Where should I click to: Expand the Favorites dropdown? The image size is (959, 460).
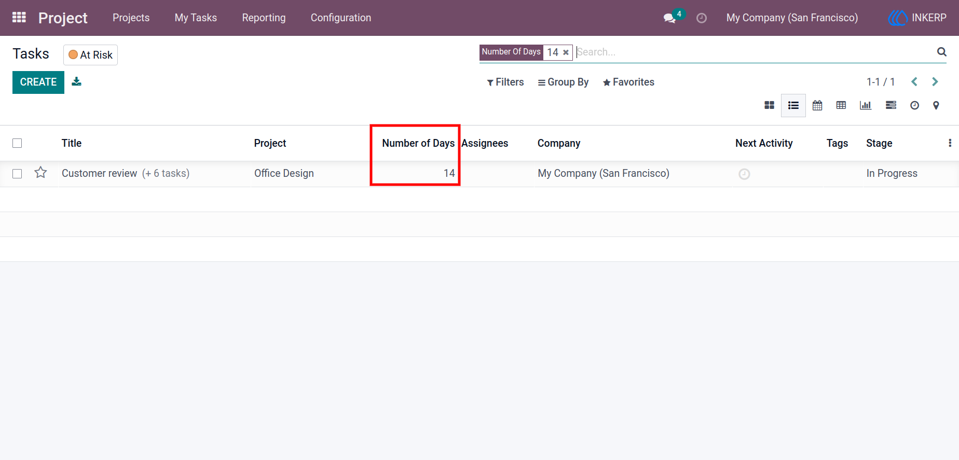628,82
